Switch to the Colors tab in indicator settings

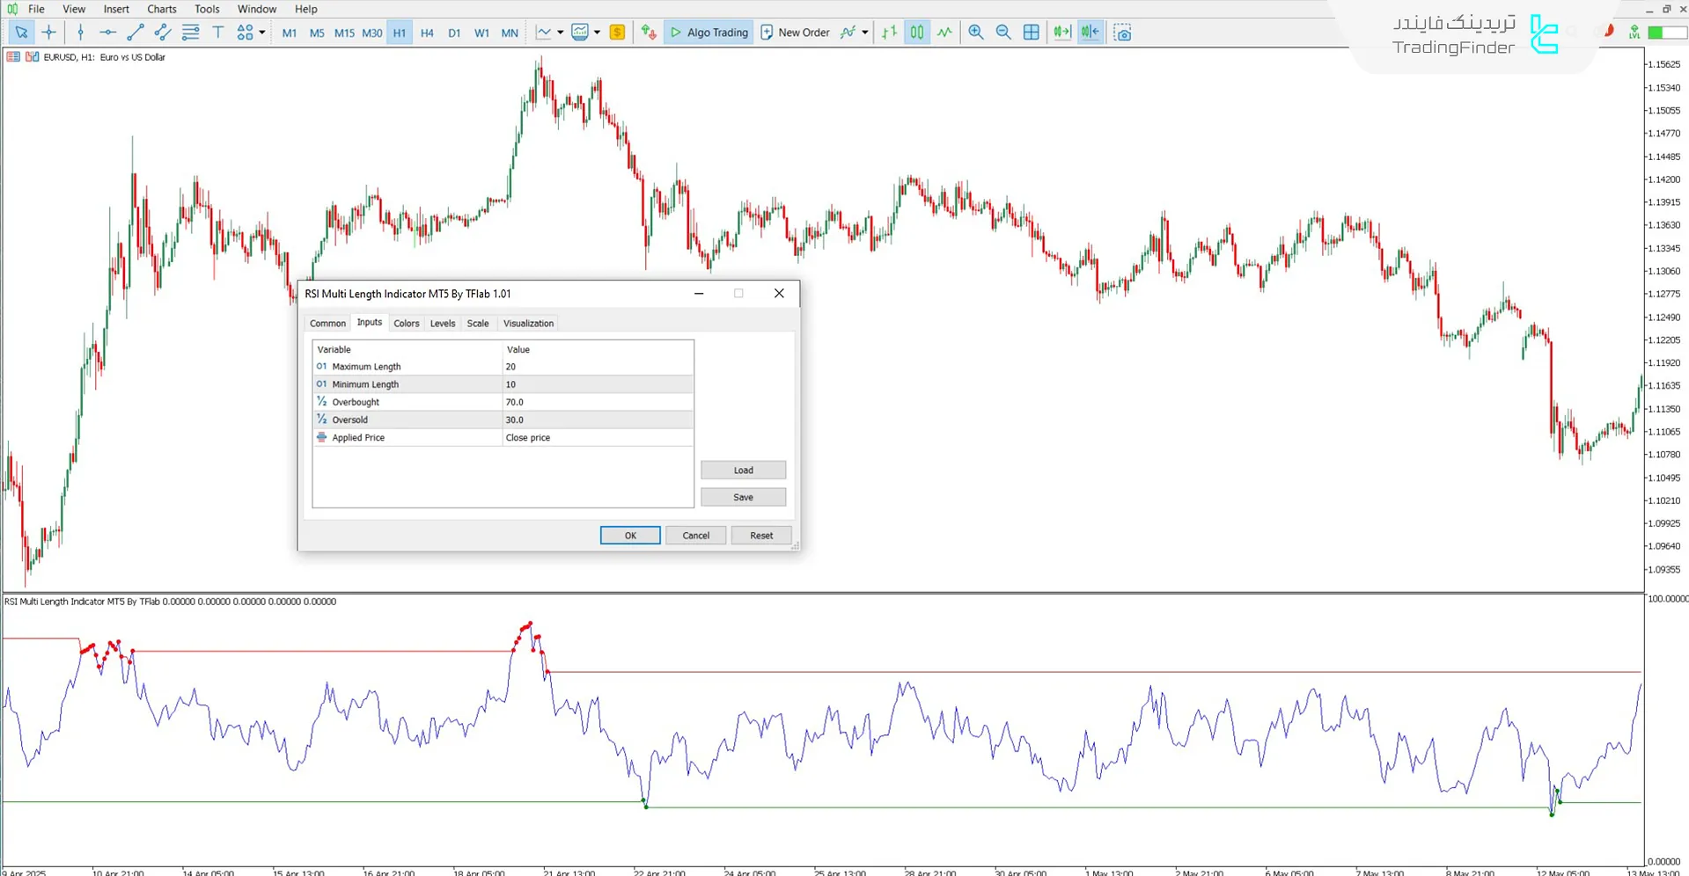click(x=406, y=323)
